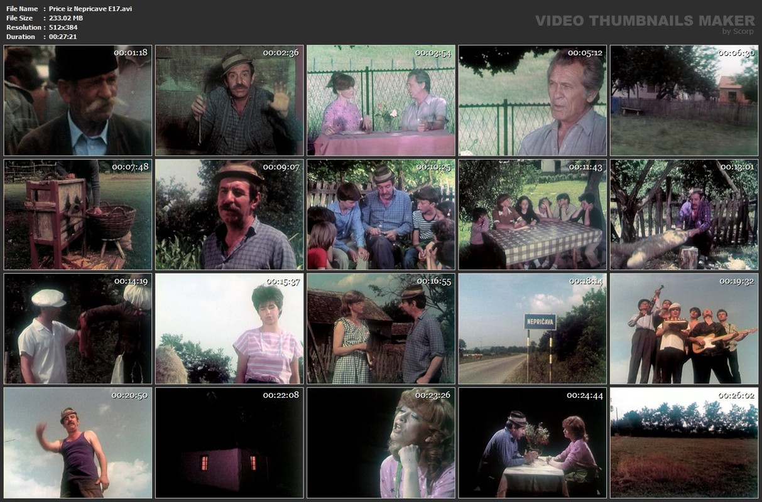762x502 pixels.
Task: Select the frame at 00:05:12
Action: (533, 100)
